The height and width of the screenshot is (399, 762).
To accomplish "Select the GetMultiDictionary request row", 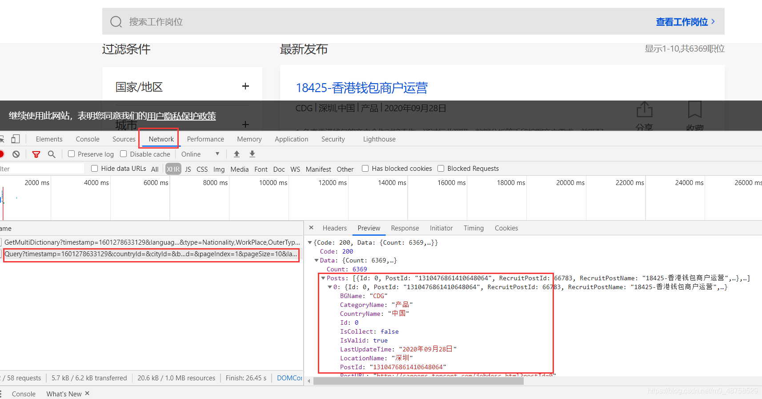I will 151,242.
